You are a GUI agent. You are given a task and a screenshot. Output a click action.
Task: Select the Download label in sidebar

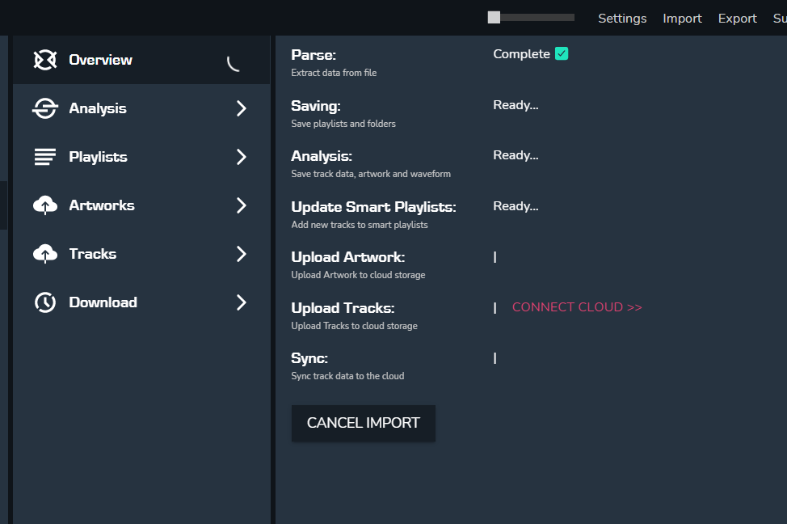pyautogui.click(x=103, y=302)
